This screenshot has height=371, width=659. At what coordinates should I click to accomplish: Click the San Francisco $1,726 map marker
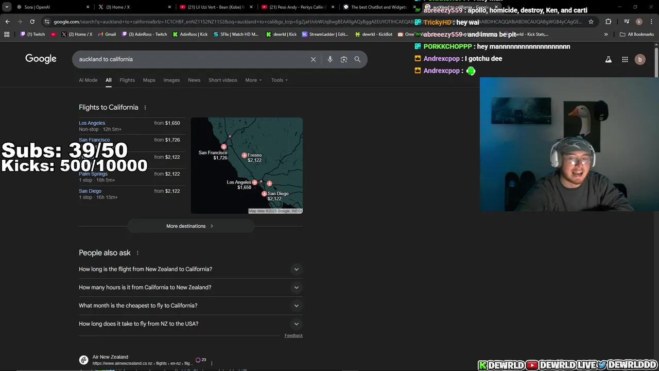[224, 147]
